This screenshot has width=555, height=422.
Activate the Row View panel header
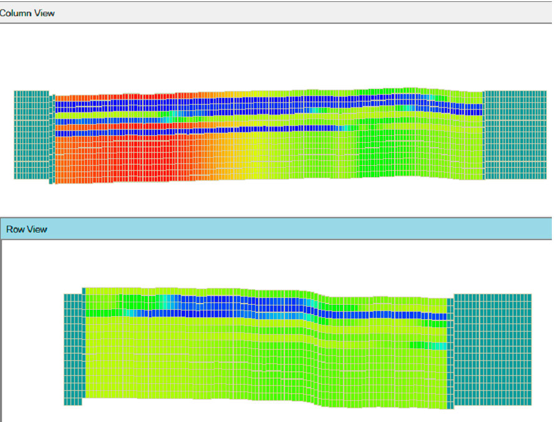point(276,229)
